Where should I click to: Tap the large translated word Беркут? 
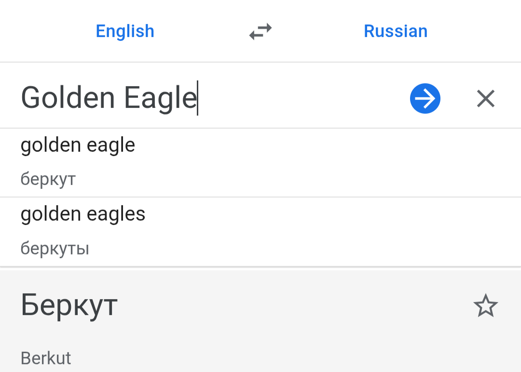[69, 305]
